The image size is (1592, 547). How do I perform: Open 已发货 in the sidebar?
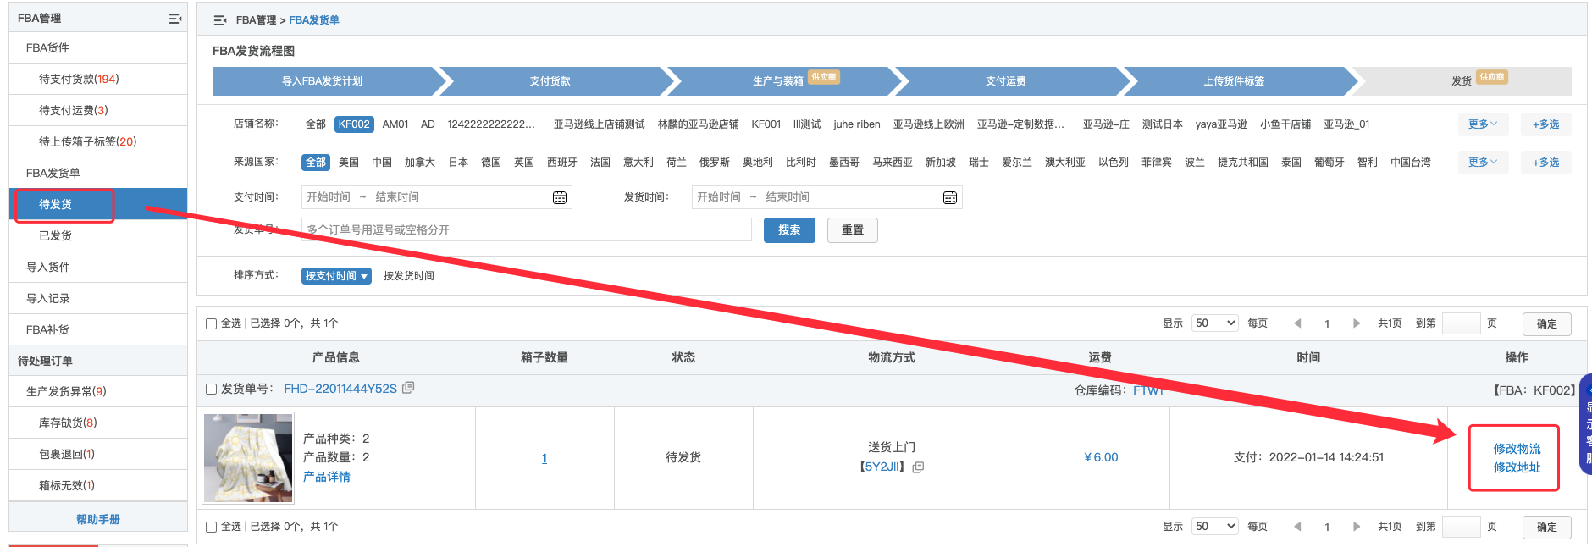point(56,236)
